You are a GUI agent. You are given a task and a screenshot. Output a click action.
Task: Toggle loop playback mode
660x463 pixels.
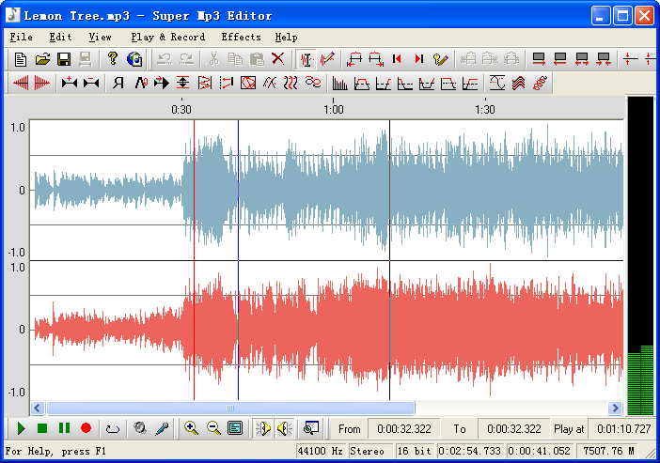coord(113,429)
